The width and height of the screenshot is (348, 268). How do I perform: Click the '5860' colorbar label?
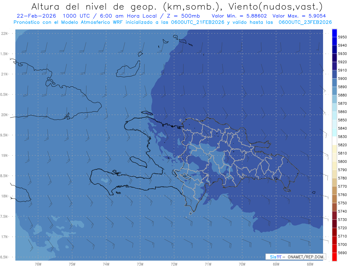click(x=342, y=112)
